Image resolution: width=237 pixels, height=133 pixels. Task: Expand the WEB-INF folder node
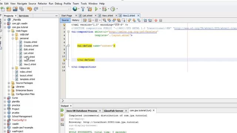pyautogui.click(x=13, y=34)
